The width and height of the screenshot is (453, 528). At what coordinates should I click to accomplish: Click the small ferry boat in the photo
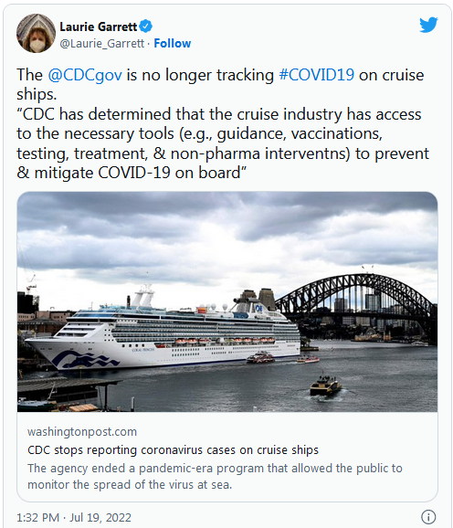pos(325,385)
